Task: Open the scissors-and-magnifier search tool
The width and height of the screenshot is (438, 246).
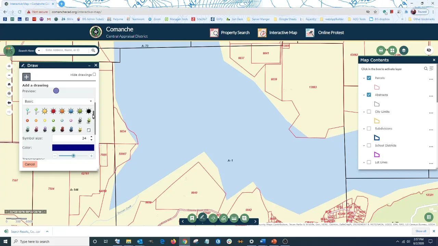Action: pyautogui.click(x=213, y=218)
